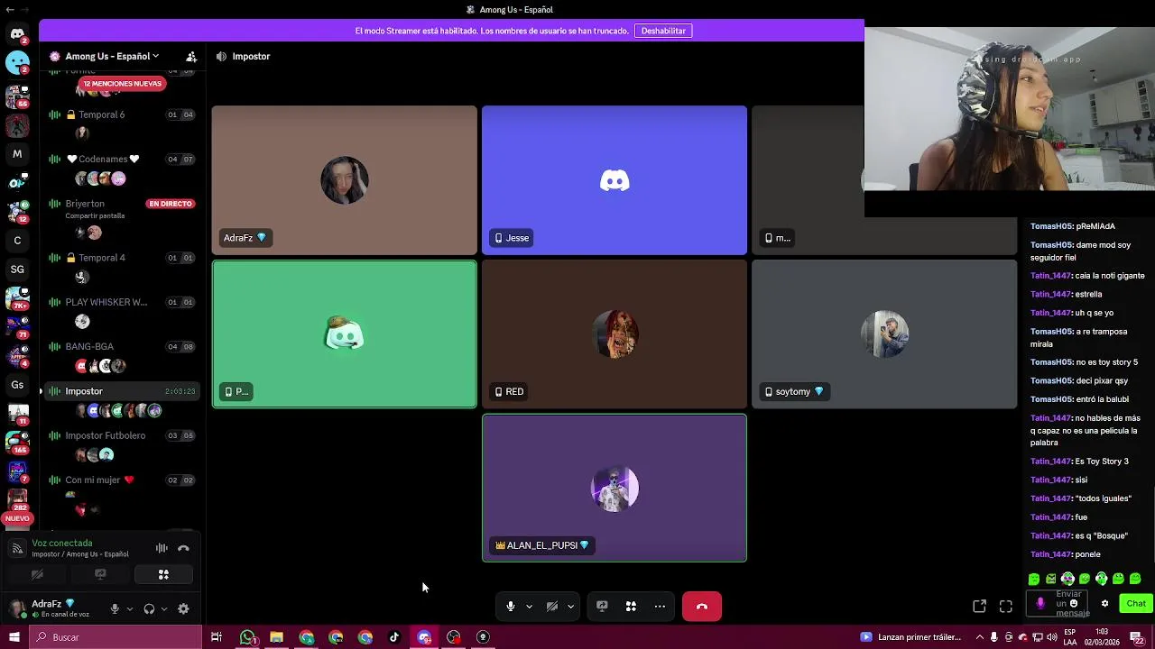1155x649 pixels.
Task: Disconnect from voice with the red hang-up button
Action: [x=702, y=607]
